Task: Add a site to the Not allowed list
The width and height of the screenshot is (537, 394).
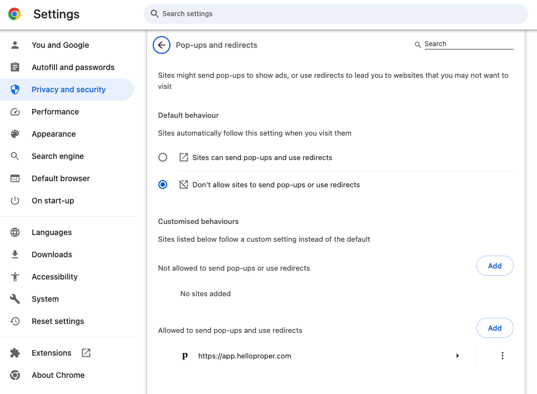Action: (495, 266)
